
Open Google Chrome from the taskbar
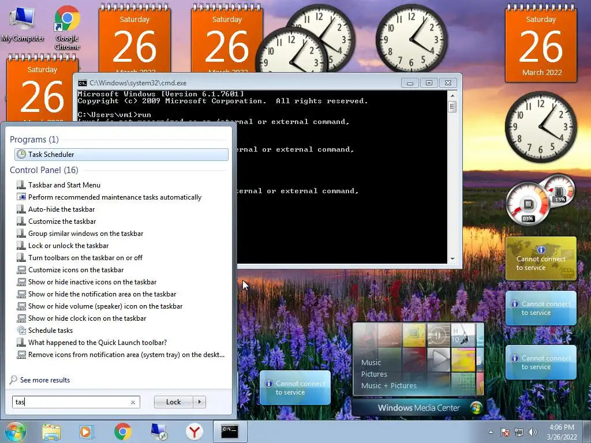[122, 431]
